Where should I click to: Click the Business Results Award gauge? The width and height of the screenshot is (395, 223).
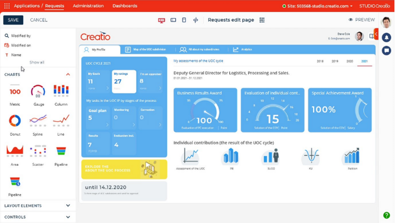[205, 110]
